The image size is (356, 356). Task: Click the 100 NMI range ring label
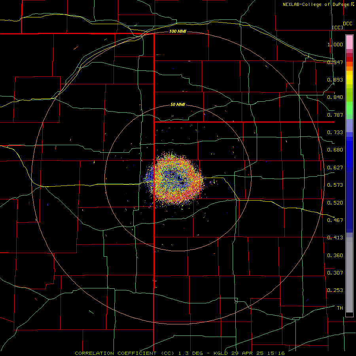178,31
